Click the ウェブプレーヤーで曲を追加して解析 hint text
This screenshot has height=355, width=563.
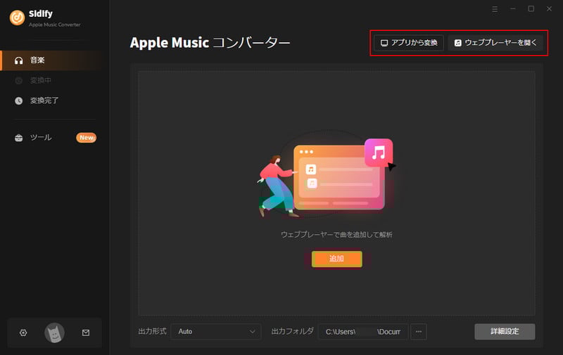tap(336, 235)
